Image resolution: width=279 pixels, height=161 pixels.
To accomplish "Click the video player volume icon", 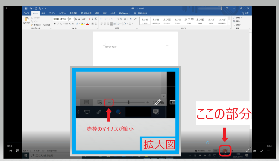I will click(10, 150).
